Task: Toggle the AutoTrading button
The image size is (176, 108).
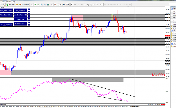Action: [x=24, y=4]
